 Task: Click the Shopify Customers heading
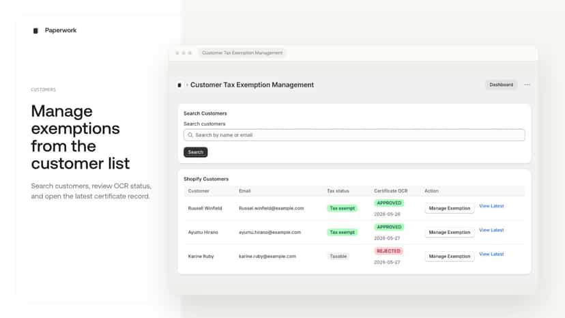pyautogui.click(x=206, y=179)
